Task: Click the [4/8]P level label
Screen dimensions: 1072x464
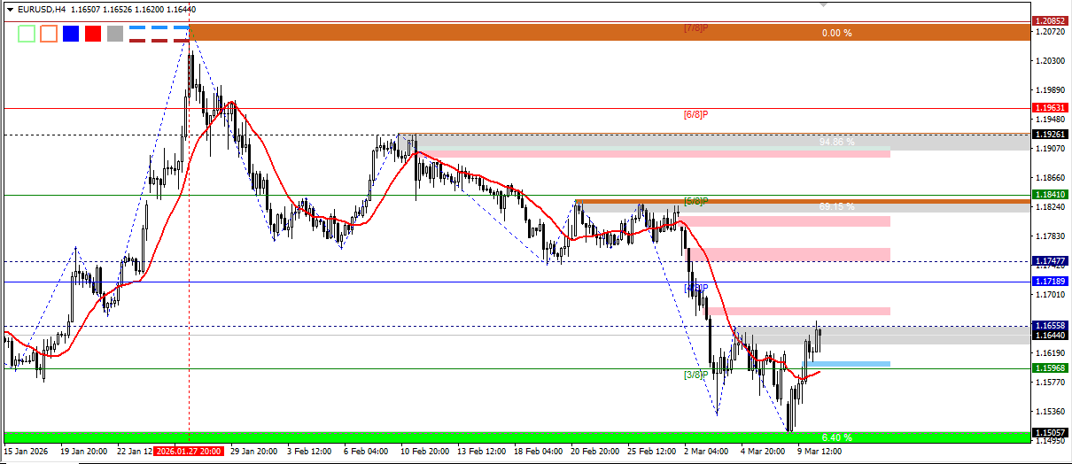Action: point(696,289)
